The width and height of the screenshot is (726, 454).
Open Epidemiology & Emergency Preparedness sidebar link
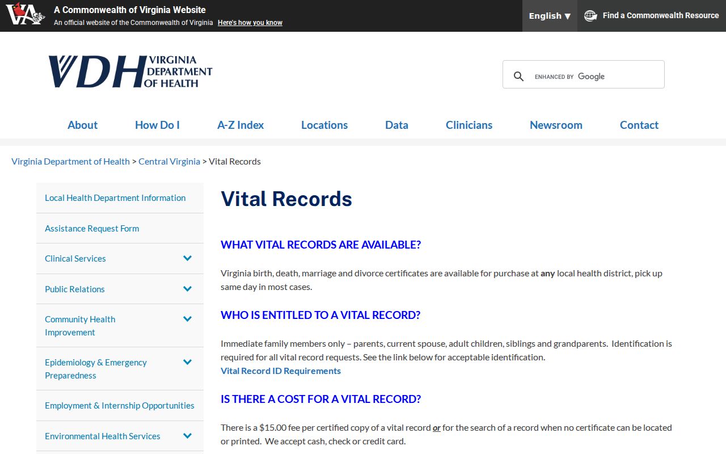96,369
